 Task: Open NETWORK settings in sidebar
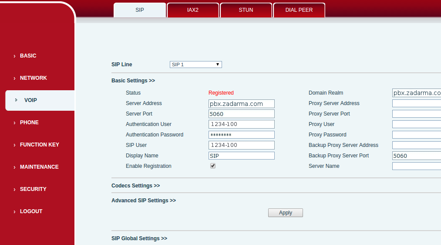point(33,78)
